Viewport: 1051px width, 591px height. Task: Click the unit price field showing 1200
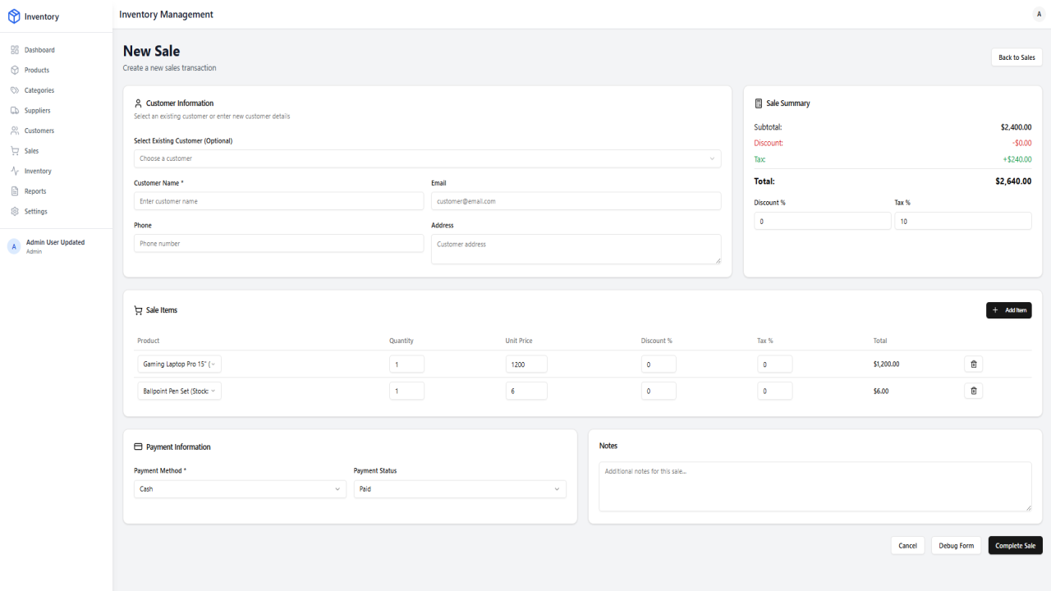pyautogui.click(x=526, y=364)
